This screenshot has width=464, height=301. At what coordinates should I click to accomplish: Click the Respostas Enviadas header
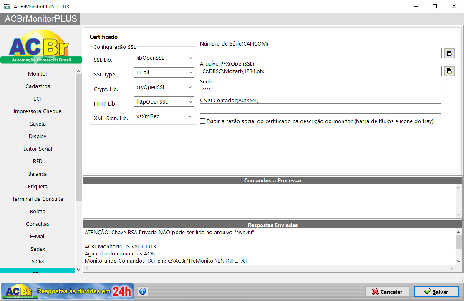tap(273, 225)
